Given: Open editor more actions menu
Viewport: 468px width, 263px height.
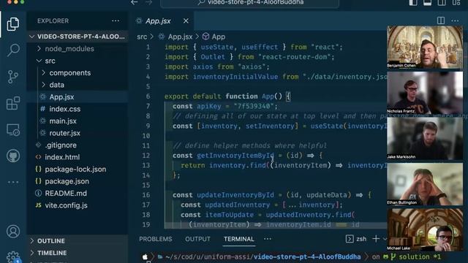Looking at the screenshot, I should [455, 20].
